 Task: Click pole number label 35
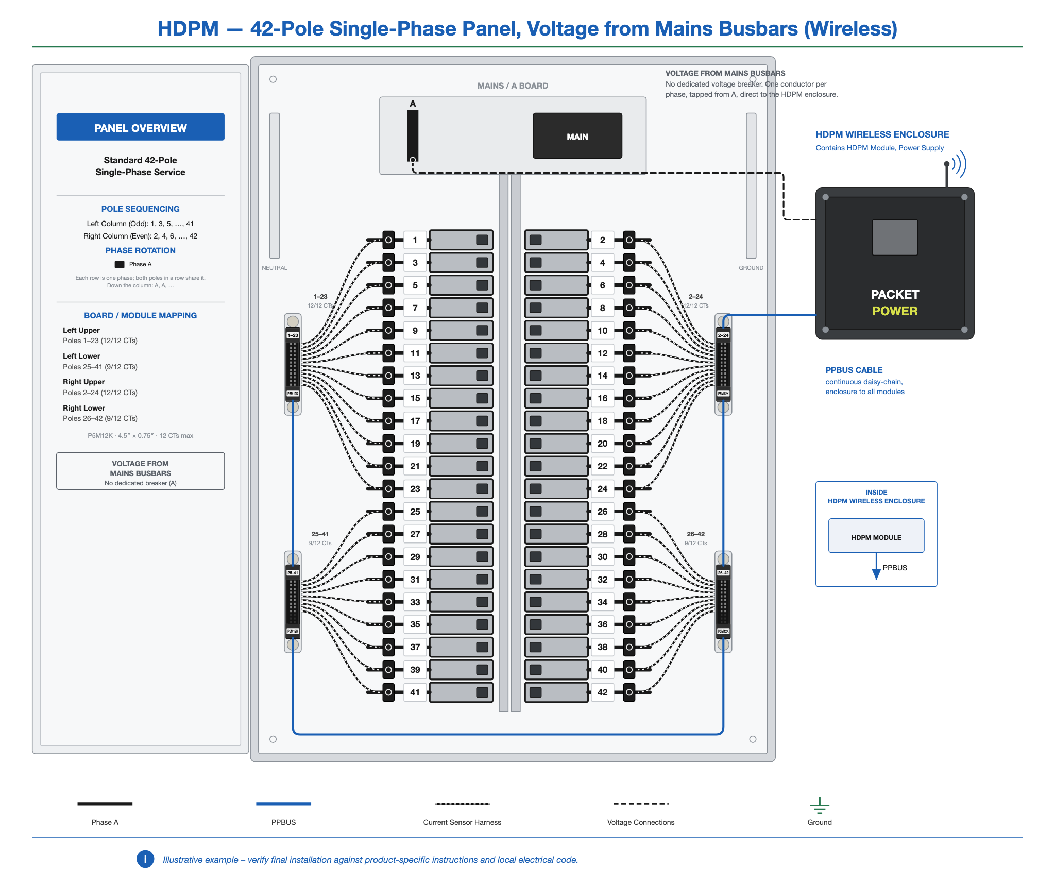[x=415, y=624]
